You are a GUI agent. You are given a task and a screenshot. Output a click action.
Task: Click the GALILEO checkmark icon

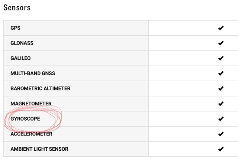pos(221,58)
